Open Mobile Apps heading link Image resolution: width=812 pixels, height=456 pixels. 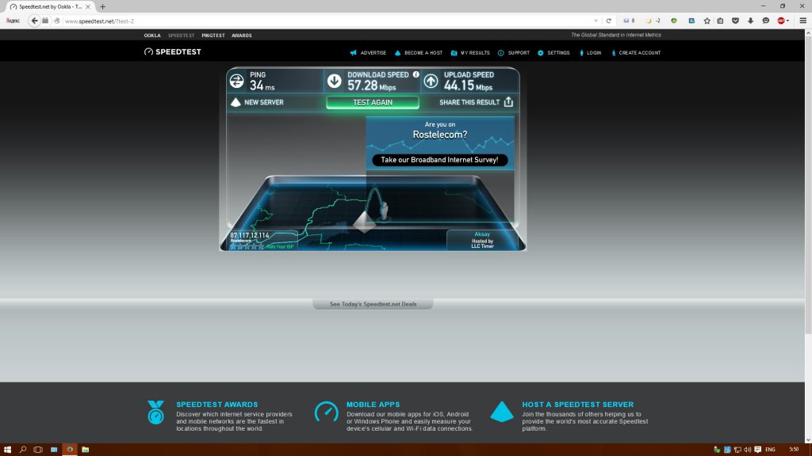pyautogui.click(x=373, y=405)
